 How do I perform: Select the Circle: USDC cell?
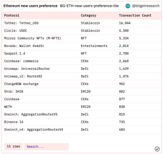(x=16, y=31)
